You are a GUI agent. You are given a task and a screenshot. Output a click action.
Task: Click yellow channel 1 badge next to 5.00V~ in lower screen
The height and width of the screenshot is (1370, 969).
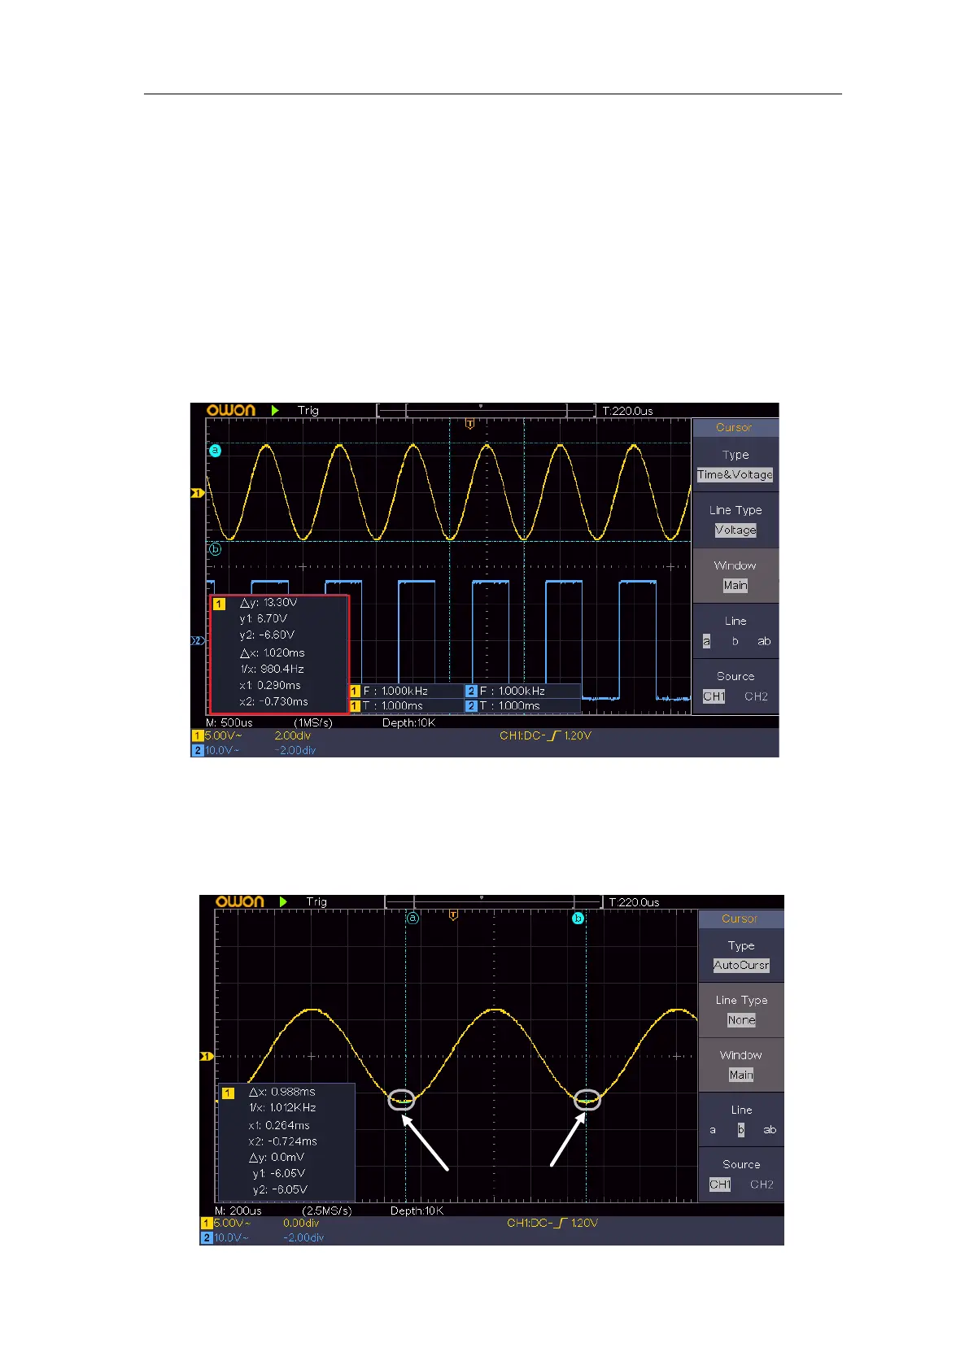point(206,1223)
